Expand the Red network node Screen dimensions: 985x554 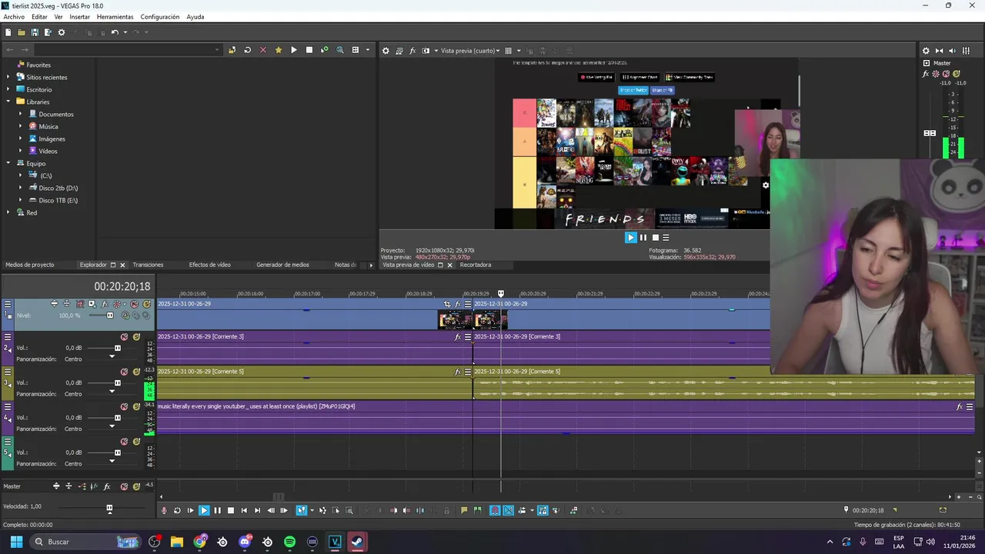click(9, 212)
